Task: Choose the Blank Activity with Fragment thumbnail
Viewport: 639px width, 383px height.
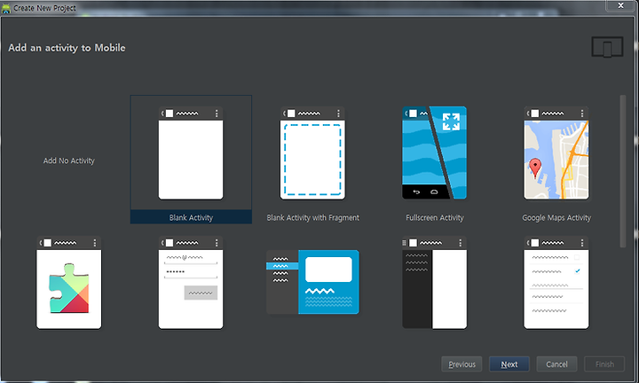Action: pyautogui.click(x=312, y=153)
